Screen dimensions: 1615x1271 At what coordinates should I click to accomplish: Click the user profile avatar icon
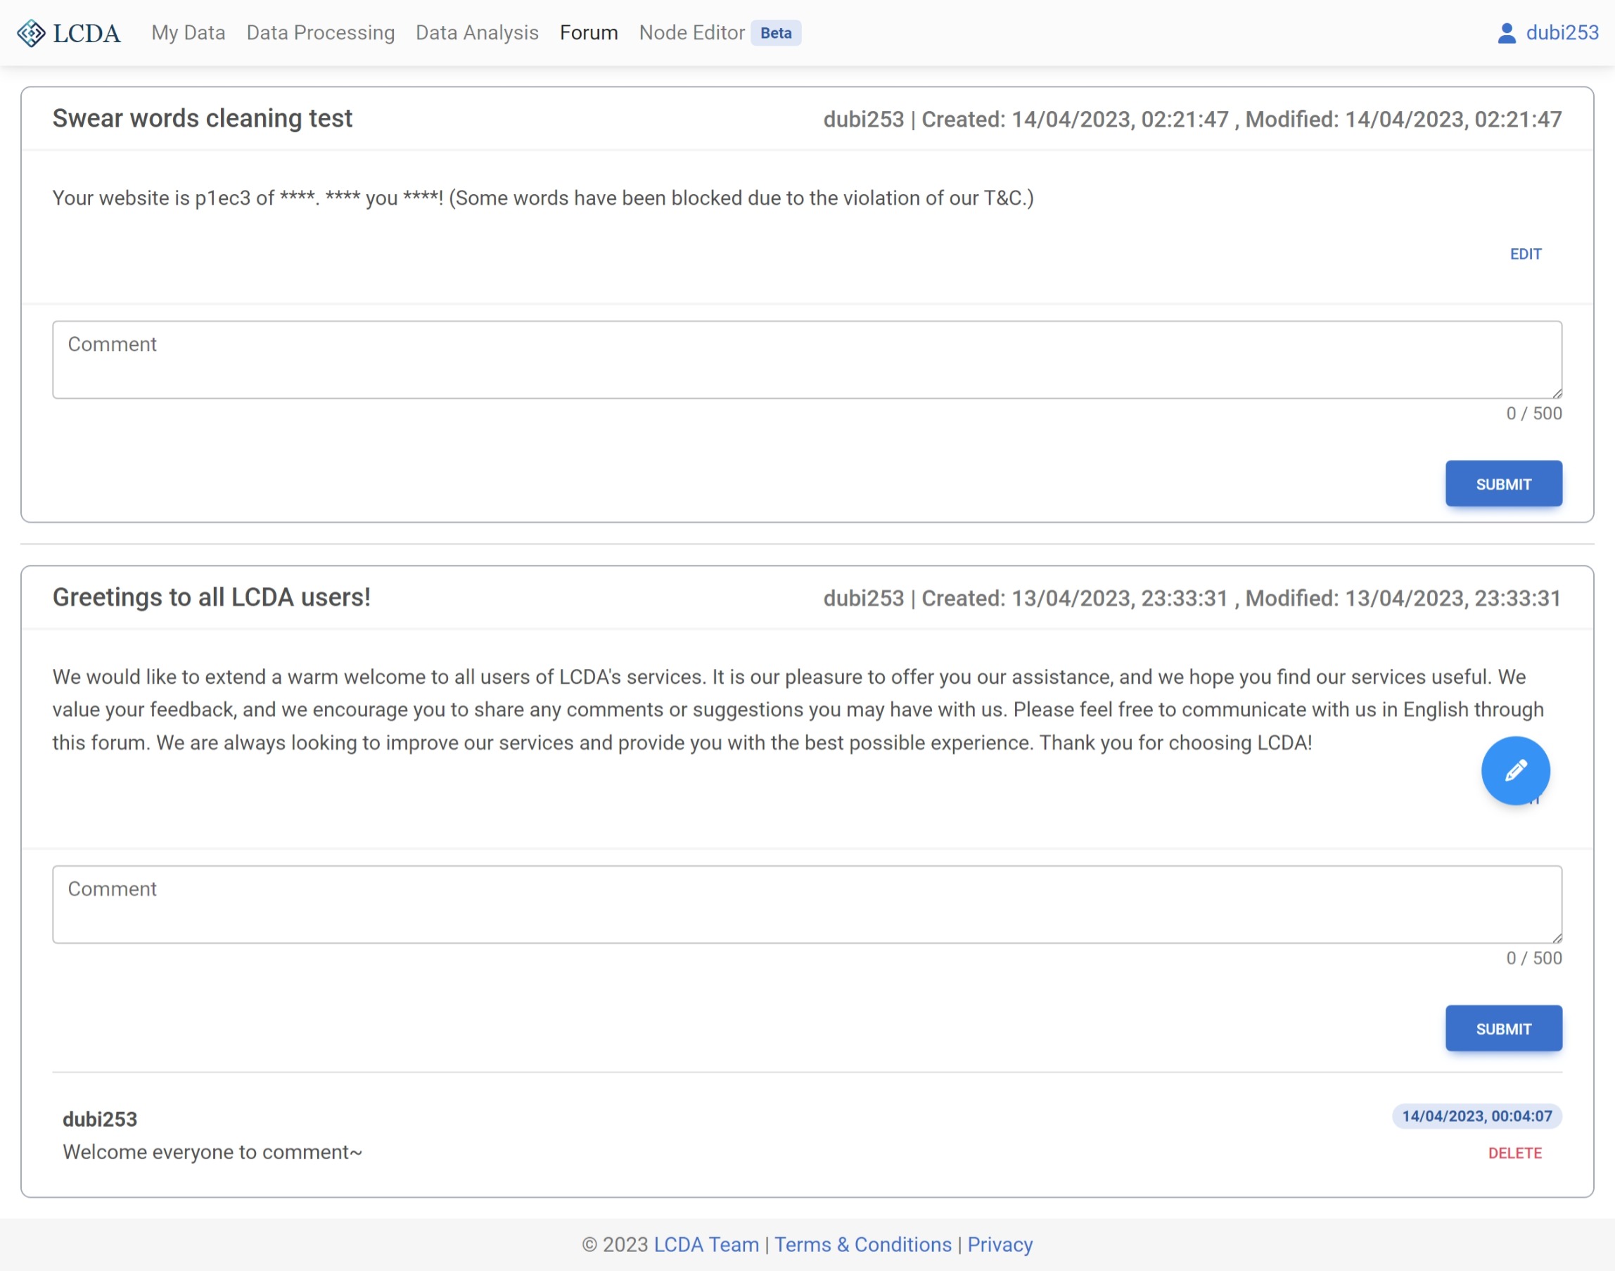pyautogui.click(x=1507, y=34)
